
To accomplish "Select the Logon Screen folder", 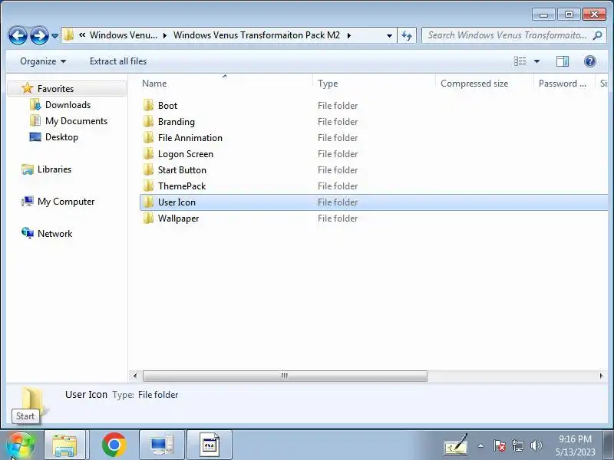I will click(185, 154).
